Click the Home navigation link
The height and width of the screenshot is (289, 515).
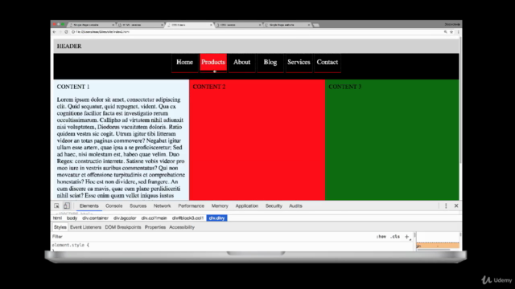coord(184,63)
